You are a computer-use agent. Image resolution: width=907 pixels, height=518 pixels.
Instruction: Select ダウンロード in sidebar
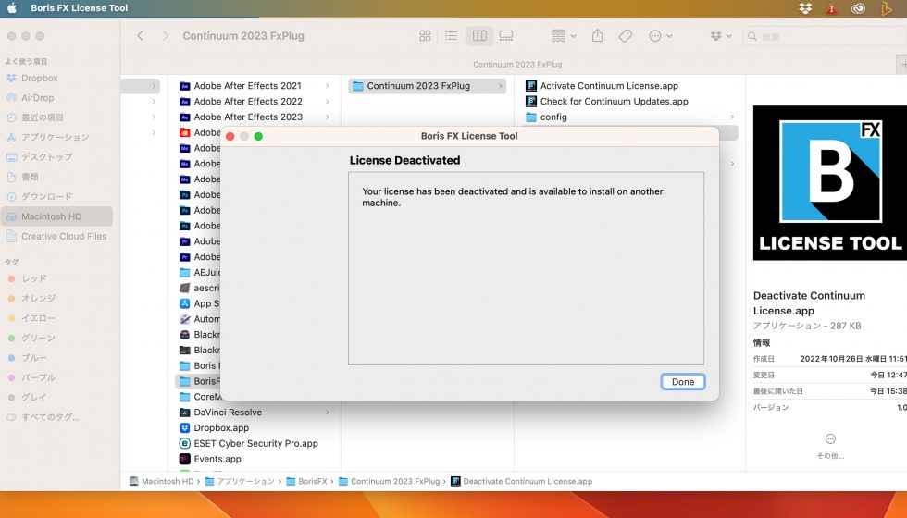point(56,196)
